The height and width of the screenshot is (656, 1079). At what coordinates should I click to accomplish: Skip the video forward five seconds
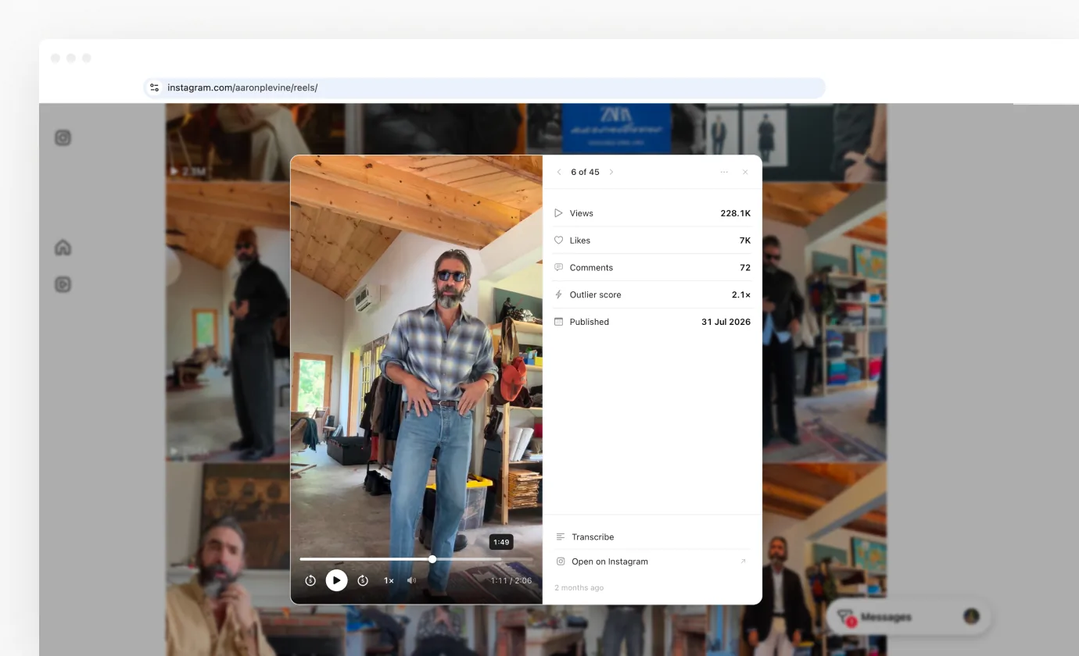point(363,580)
